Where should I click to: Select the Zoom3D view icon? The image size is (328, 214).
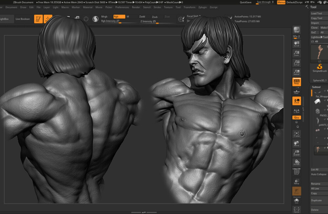tap(297, 153)
